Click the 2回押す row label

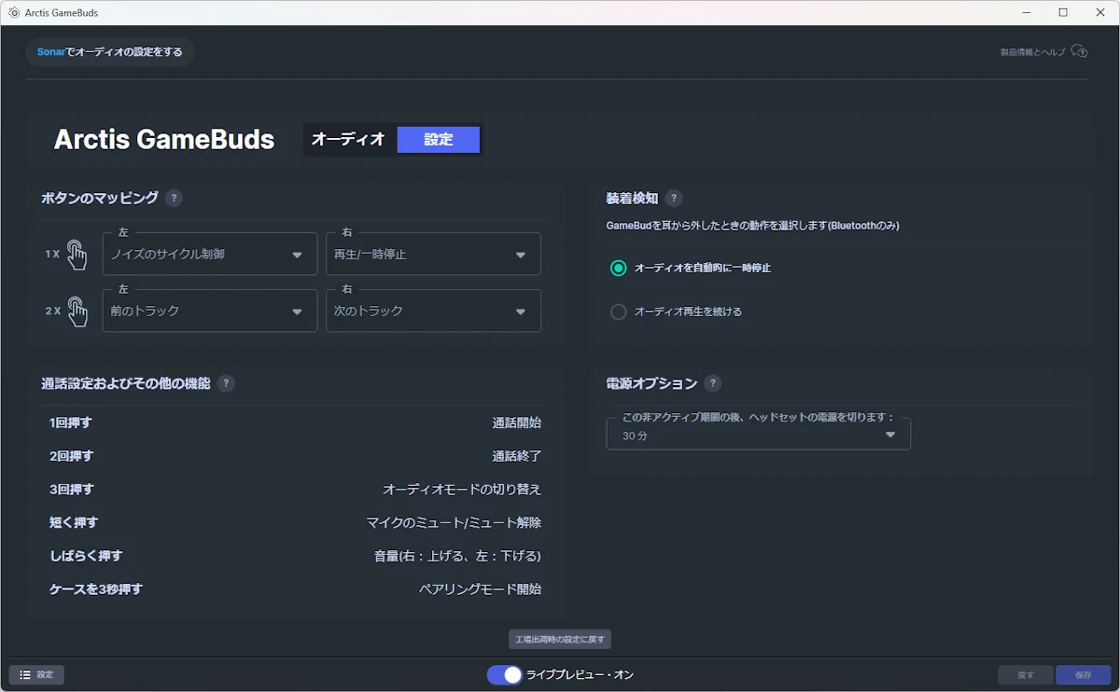[71, 456]
